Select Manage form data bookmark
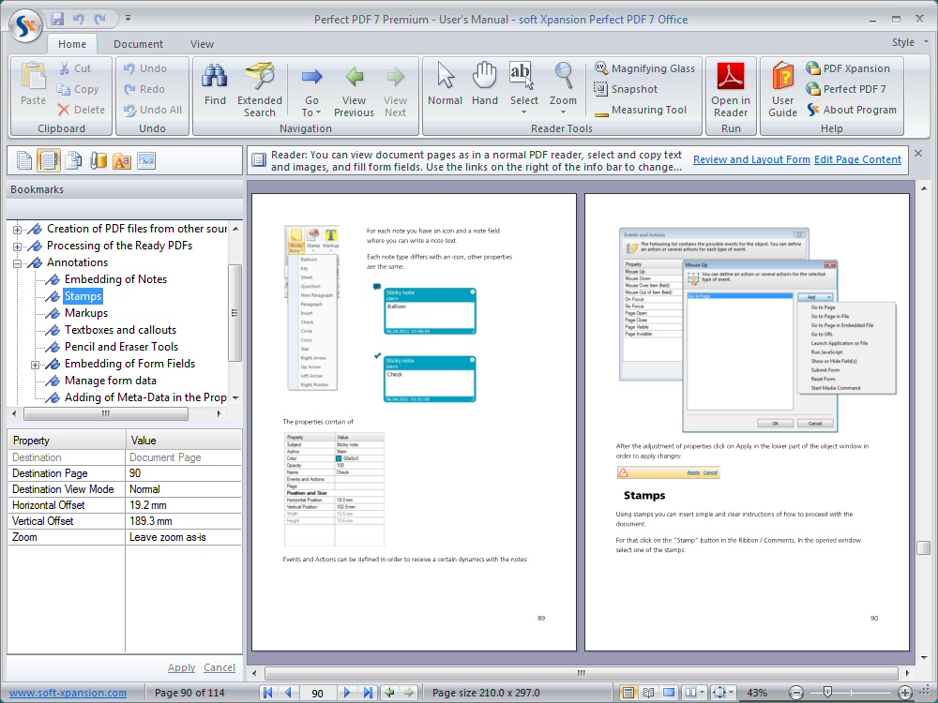 point(110,381)
